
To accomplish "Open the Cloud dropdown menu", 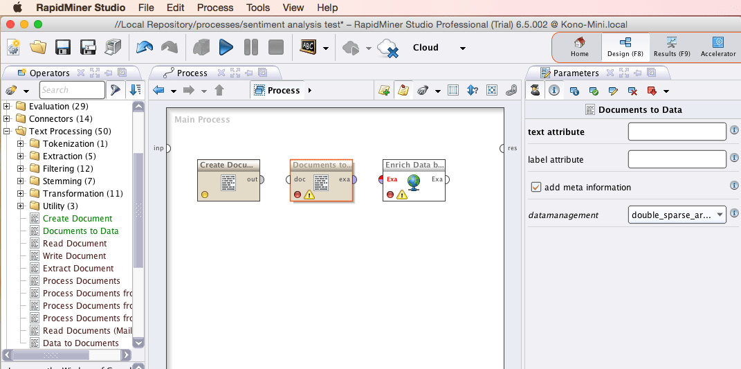I will pos(463,48).
